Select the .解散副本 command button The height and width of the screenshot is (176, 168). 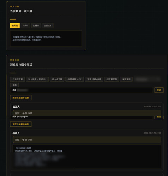(126, 79)
